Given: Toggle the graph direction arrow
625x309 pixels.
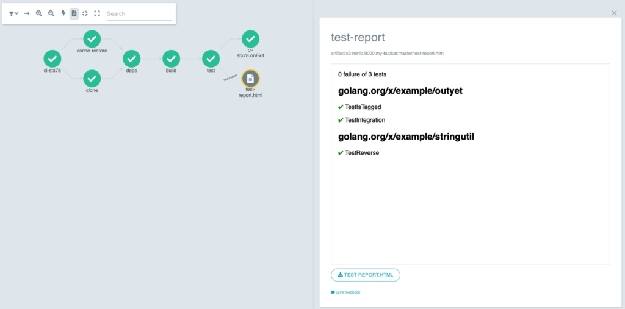Looking at the screenshot, I should 27,13.
